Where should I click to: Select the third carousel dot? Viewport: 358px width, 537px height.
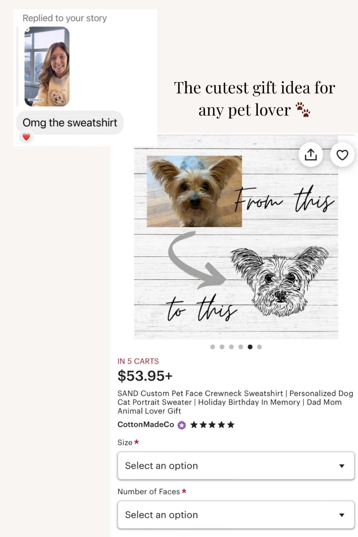(x=231, y=347)
